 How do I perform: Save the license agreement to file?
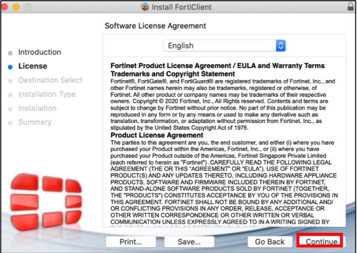point(189,242)
